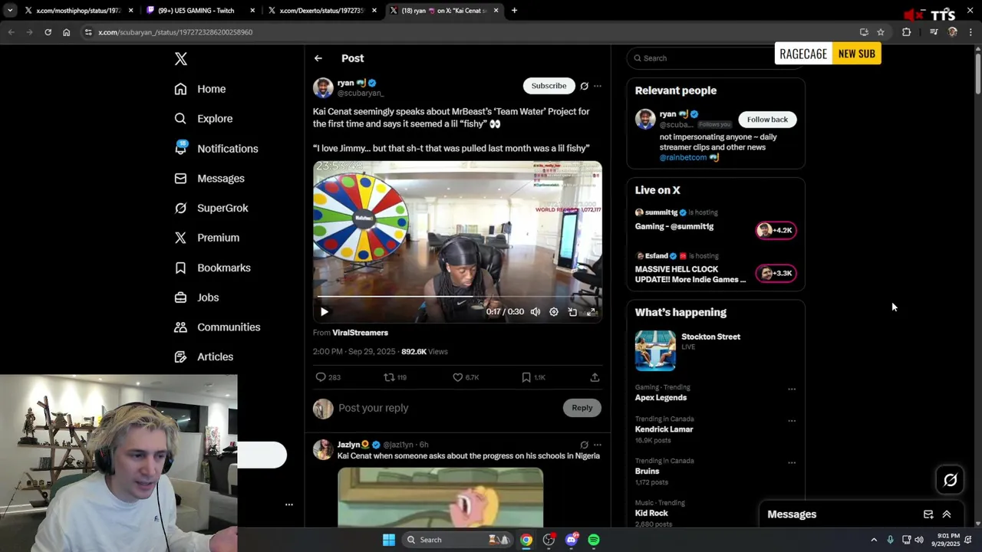Follow back ryan

tap(767, 120)
